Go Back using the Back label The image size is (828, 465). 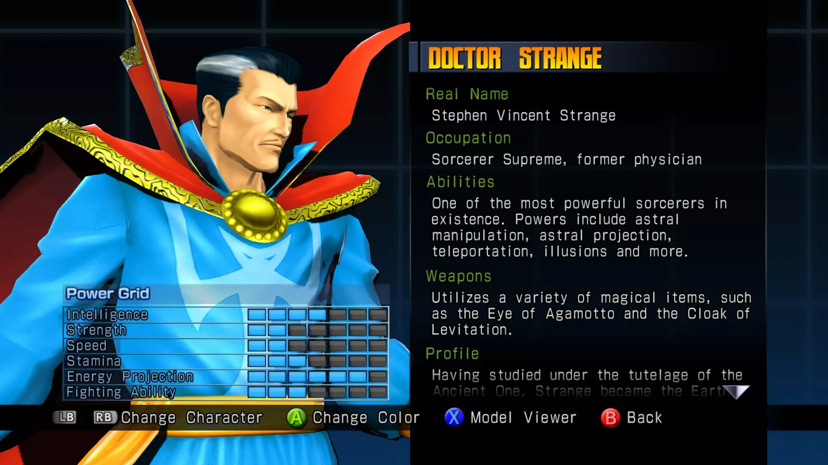pyautogui.click(x=644, y=418)
